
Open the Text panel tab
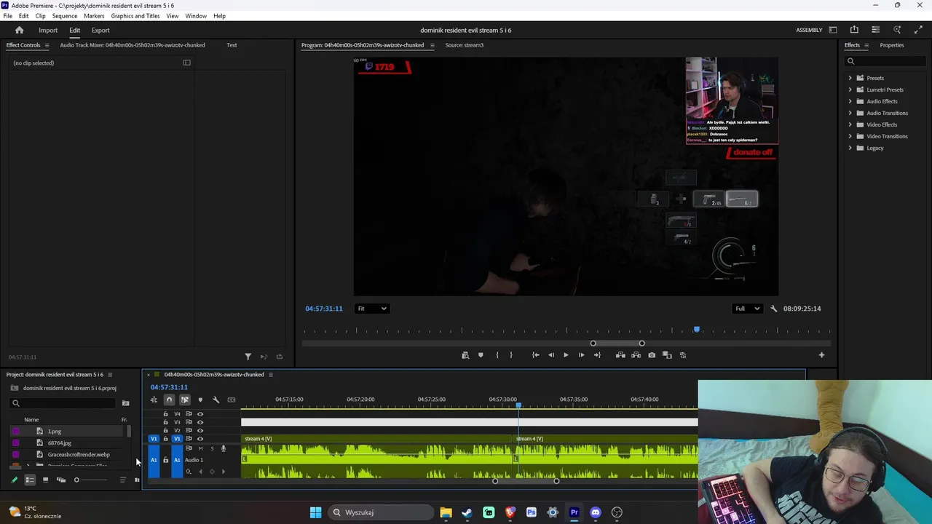click(x=232, y=45)
